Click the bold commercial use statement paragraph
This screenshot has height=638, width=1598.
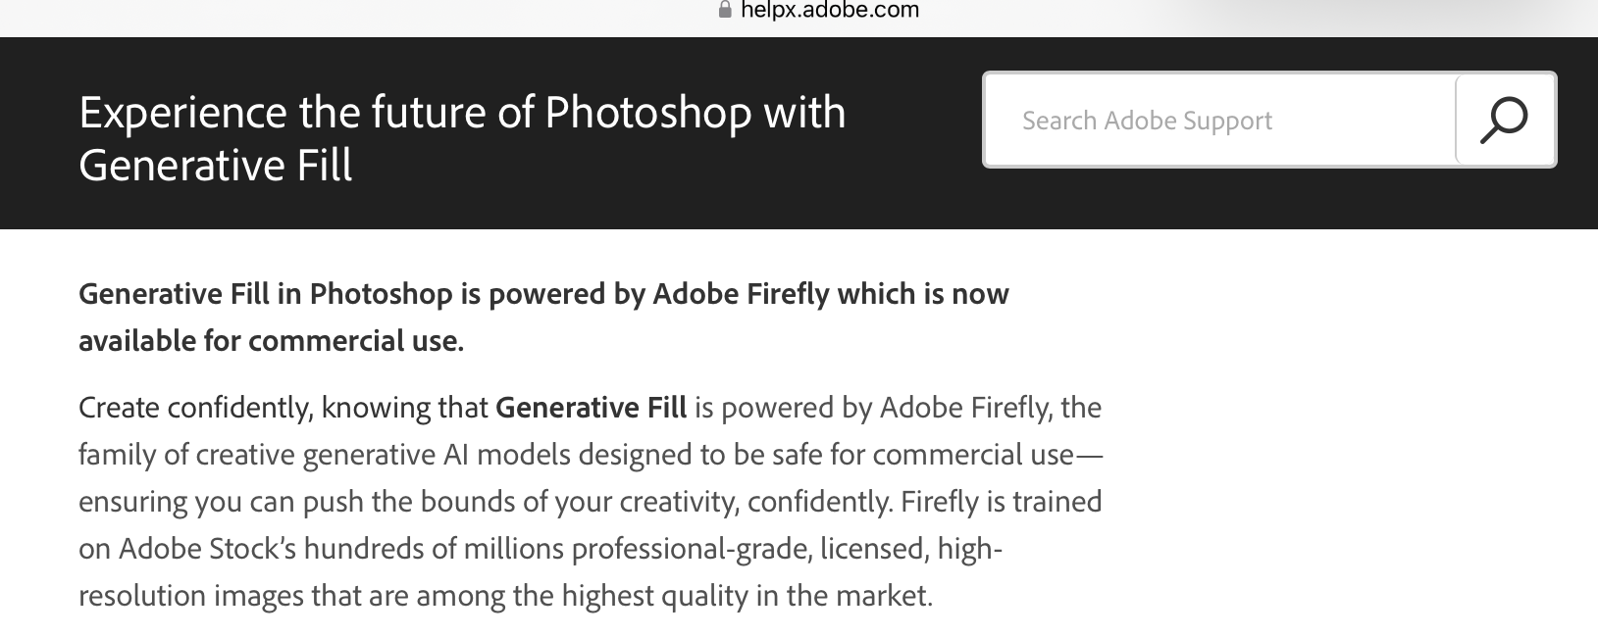tap(543, 316)
